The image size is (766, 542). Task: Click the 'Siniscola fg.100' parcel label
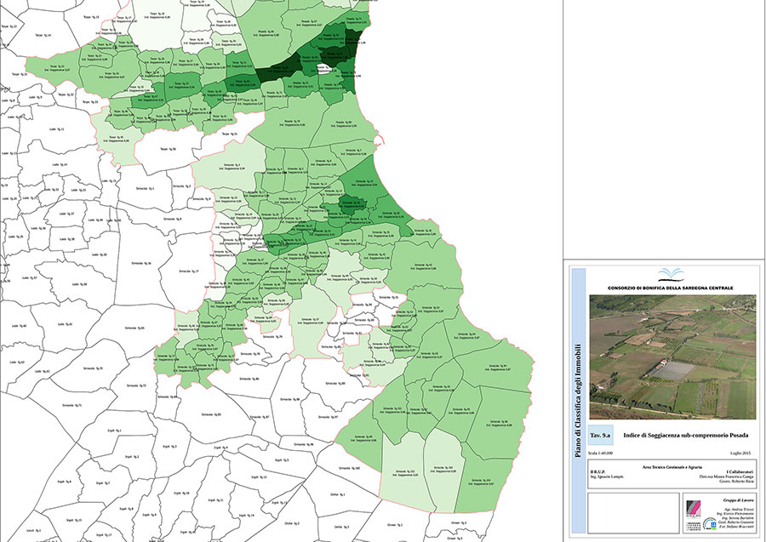point(349,468)
